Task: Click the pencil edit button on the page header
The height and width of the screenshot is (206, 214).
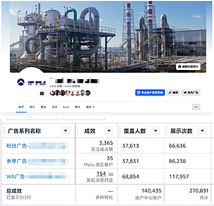Action: click(173, 92)
